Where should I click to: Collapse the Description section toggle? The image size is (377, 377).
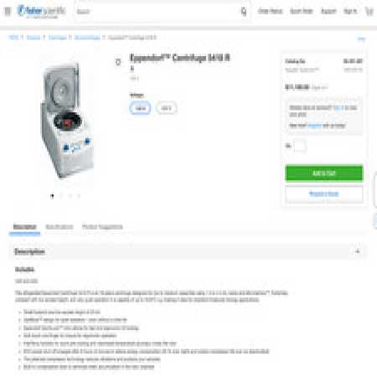(x=358, y=251)
